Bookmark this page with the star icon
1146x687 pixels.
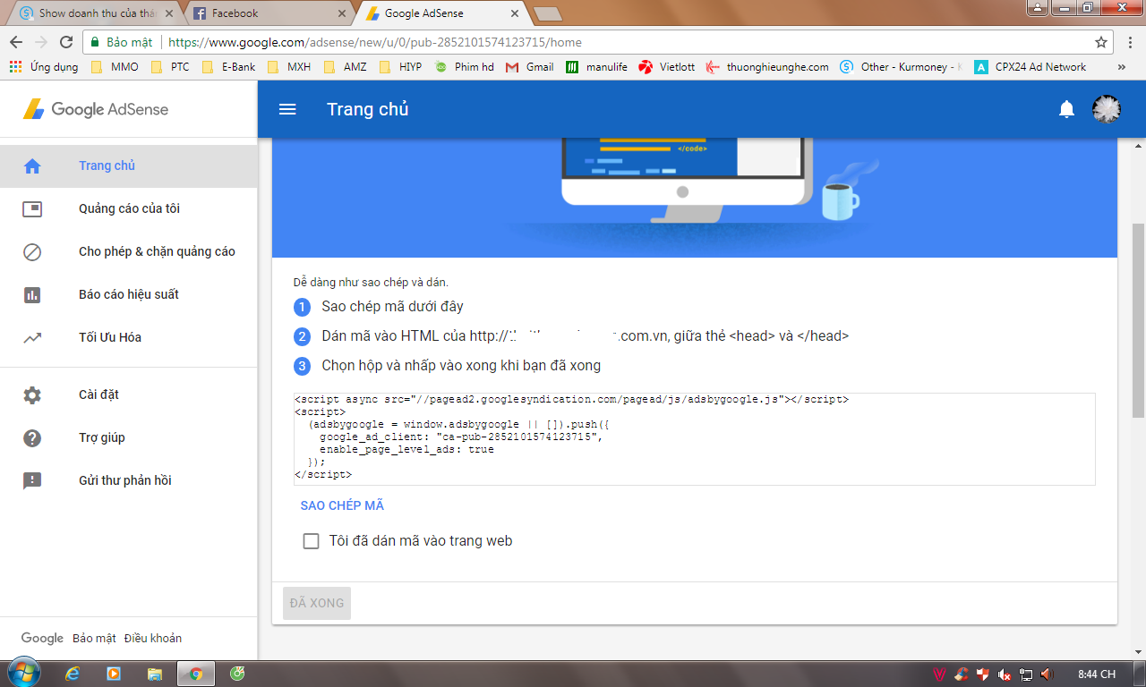point(1100,42)
